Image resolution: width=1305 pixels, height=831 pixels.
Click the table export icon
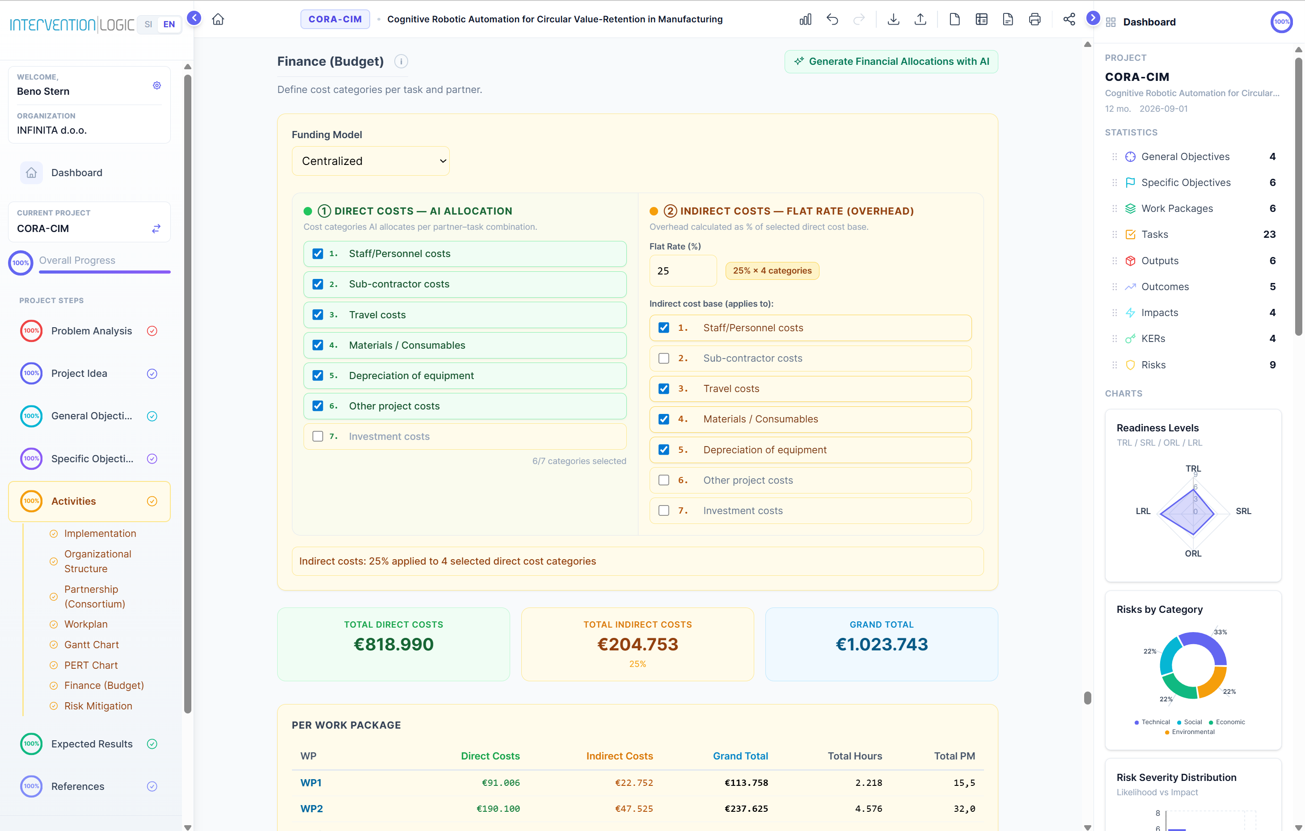[981, 20]
